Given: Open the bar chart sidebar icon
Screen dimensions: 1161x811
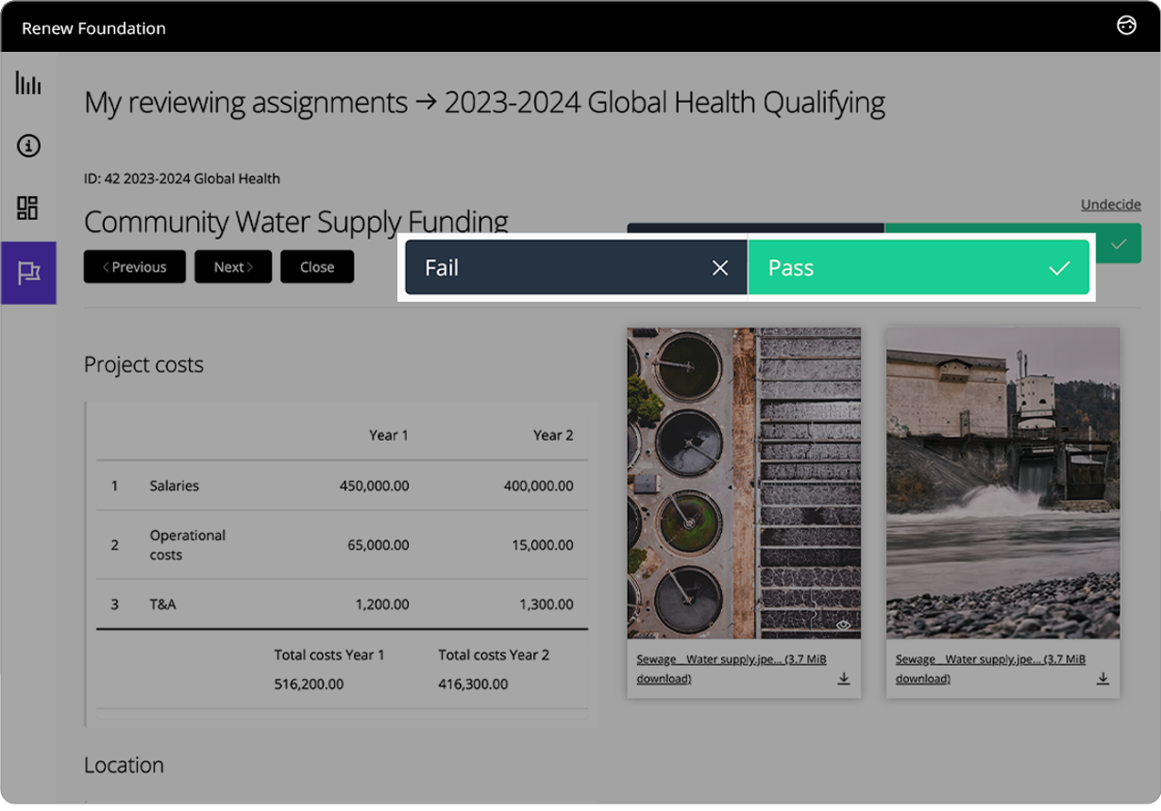Looking at the screenshot, I should click(x=28, y=84).
